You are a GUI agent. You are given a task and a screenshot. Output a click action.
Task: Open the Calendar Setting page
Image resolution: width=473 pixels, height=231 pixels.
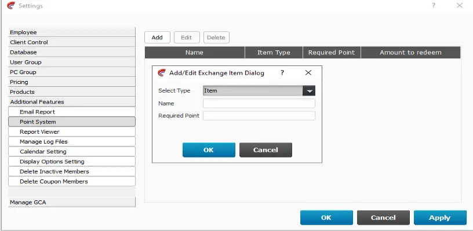72,152
